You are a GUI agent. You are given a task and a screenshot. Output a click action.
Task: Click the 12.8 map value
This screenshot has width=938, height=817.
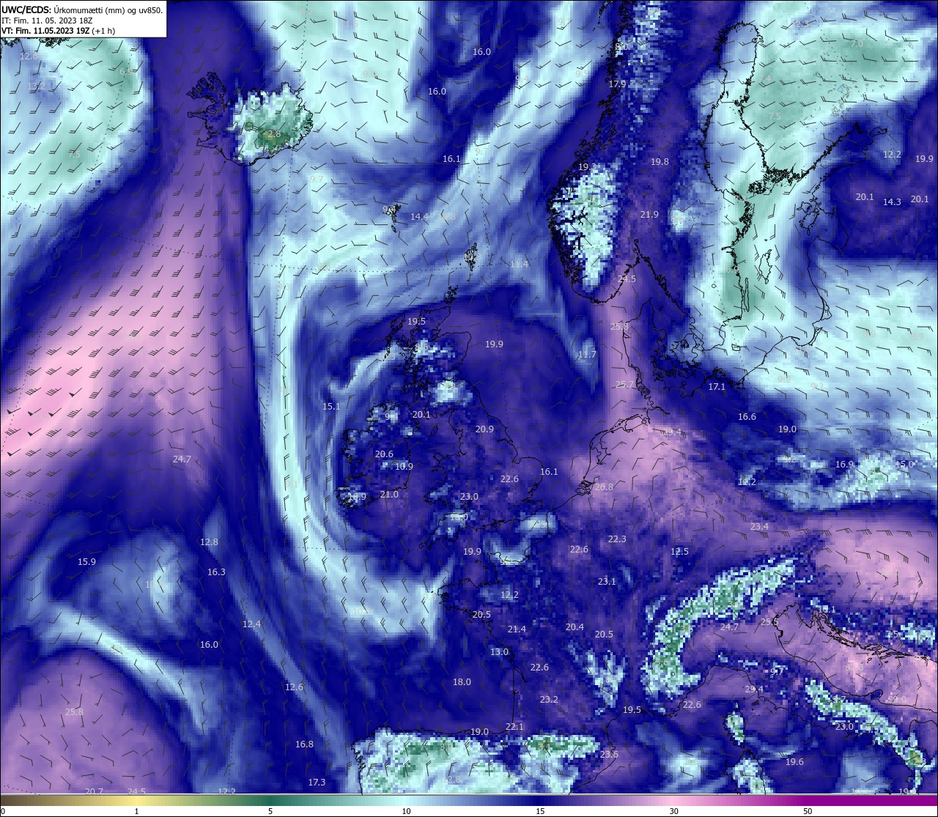[x=209, y=542]
